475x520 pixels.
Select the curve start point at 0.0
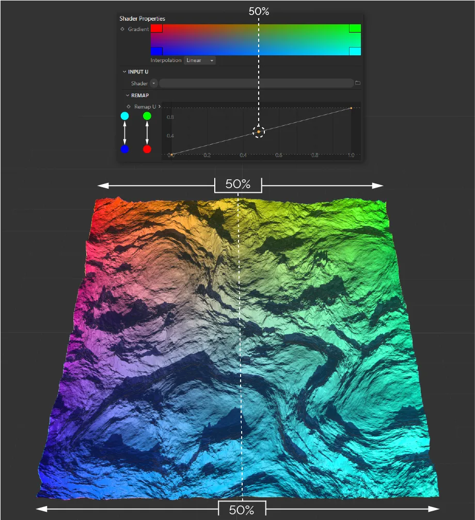pyautogui.click(x=172, y=154)
